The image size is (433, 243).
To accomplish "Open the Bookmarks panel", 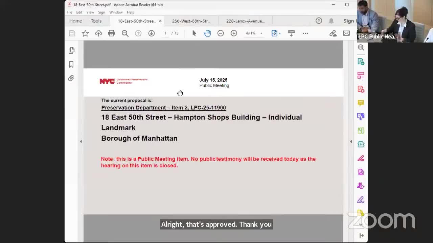I will click(x=71, y=64).
